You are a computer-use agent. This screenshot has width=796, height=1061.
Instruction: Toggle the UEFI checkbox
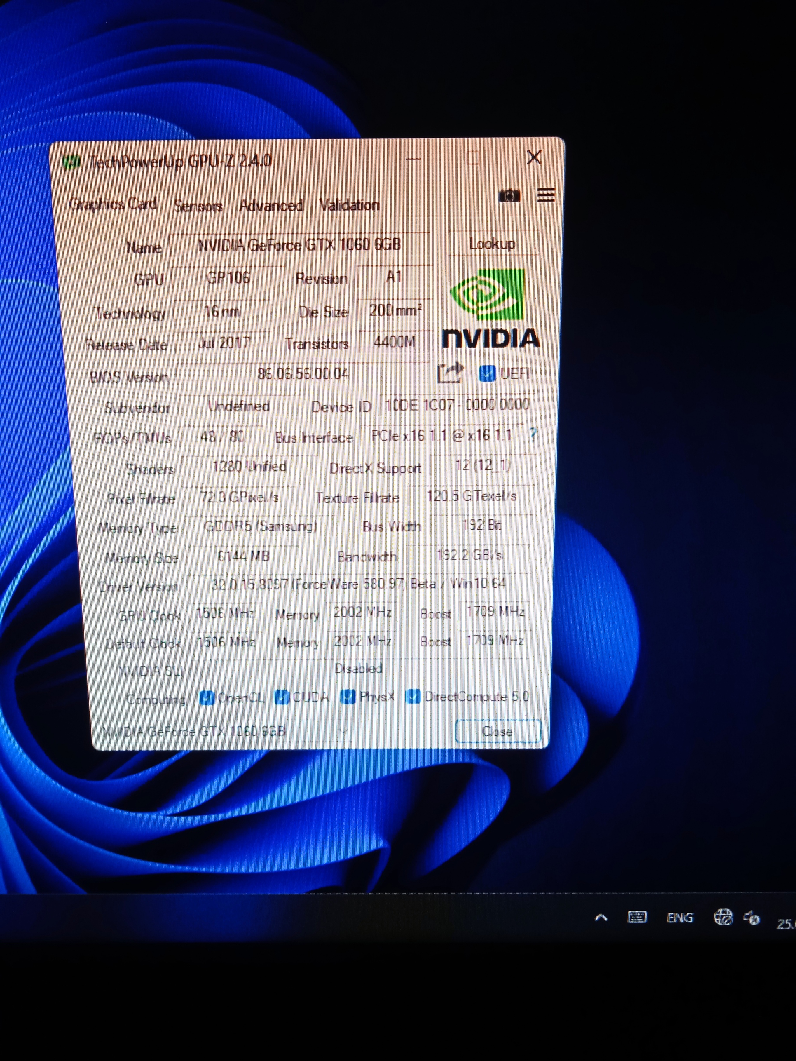(x=487, y=373)
